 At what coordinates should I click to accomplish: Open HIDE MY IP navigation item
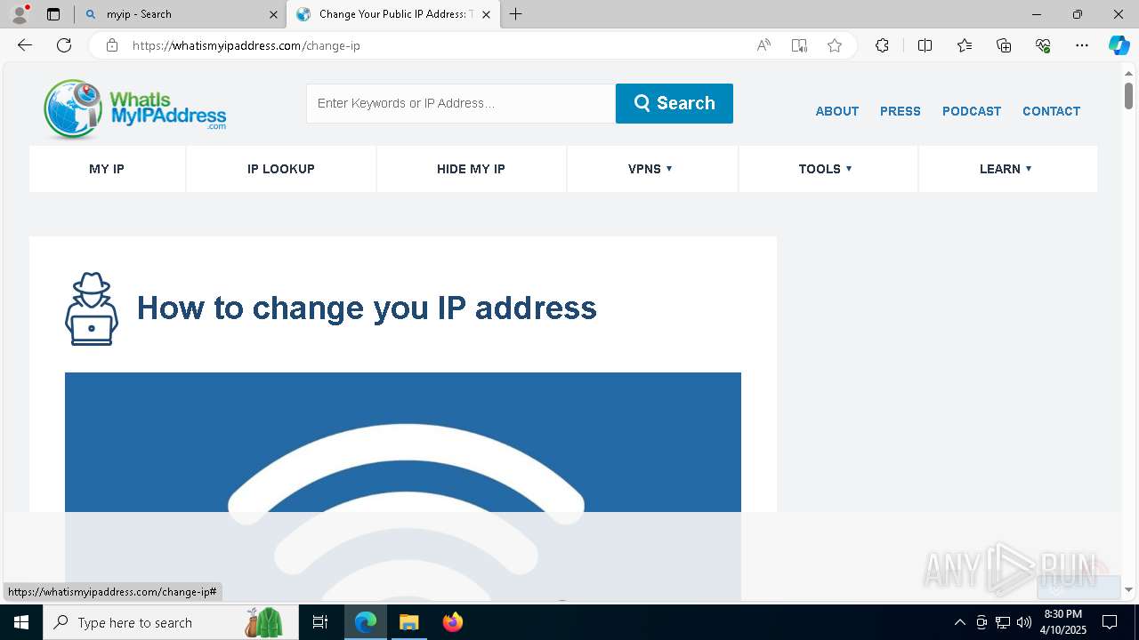tap(471, 169)
